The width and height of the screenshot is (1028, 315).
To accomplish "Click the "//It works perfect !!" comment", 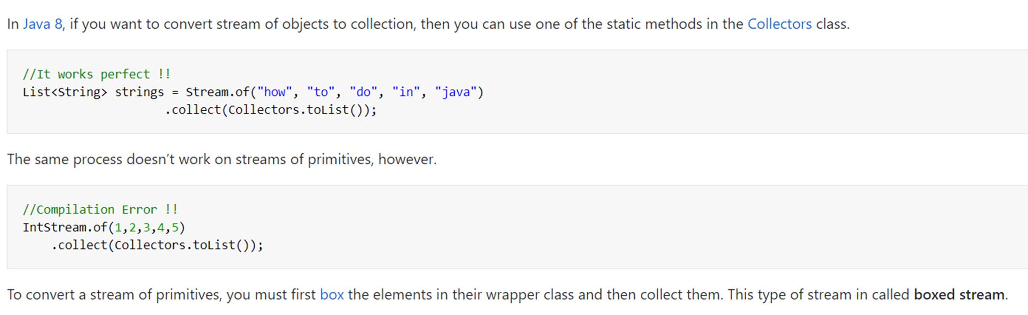I will 96,74.
